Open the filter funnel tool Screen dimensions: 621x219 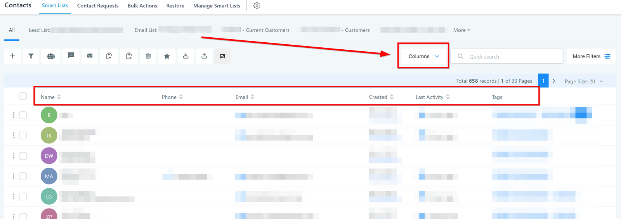31,56
